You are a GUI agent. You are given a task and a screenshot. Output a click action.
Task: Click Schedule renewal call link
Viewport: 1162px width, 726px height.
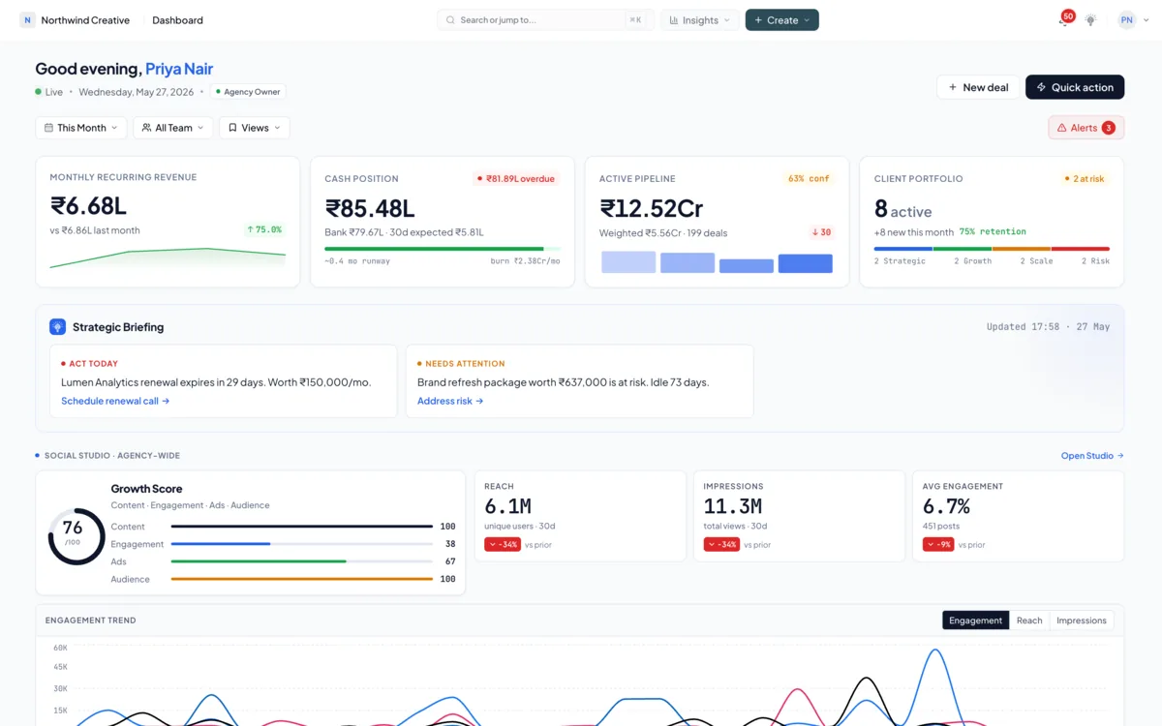point(115,401)
